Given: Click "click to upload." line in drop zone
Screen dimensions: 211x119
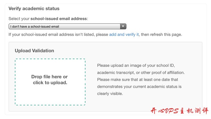Looking at the screenshot, I should 50,83.
